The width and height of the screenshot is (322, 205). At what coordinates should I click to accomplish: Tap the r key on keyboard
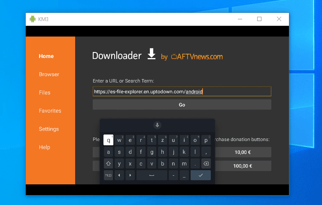click(x=141, y=140)
